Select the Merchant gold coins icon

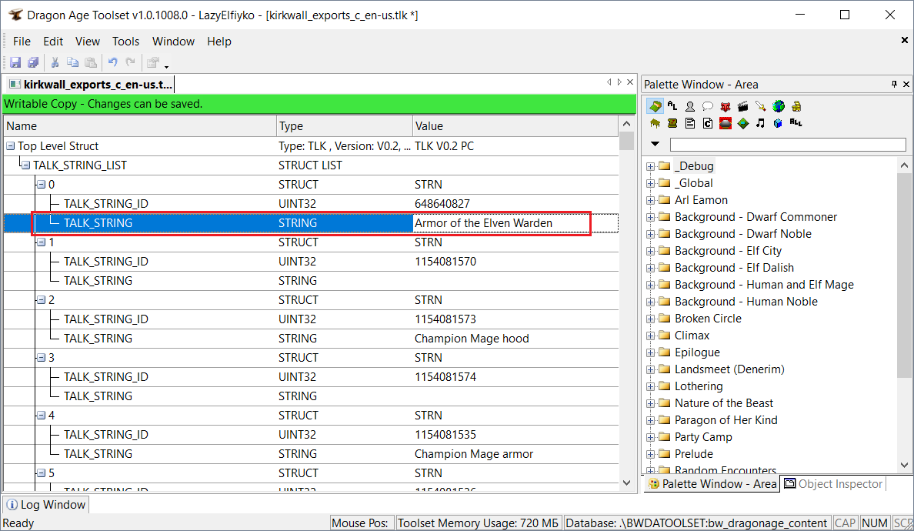[796, 106]
